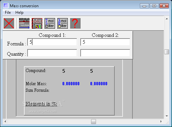Image resolution: width=172 pixels, height=127 pixels.
Task: Click the vertical scrollbar down arrow
Action: [167, 116]
